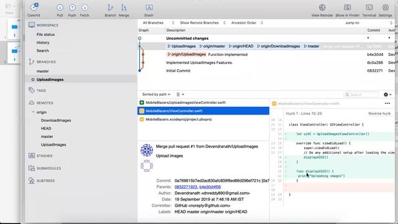Image resolution: width=398 pixels, height=224 pixels.
Task: Select origin UploadImages remote branch
Action: click(x=53, y=145)
